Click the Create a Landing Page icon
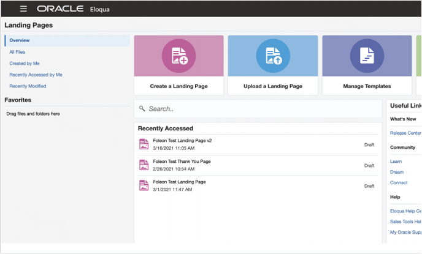This screenshot has height=254, width=422. point(178,56)
